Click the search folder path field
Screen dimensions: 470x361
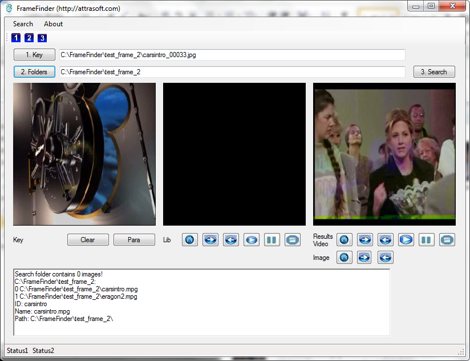(232, 72)
